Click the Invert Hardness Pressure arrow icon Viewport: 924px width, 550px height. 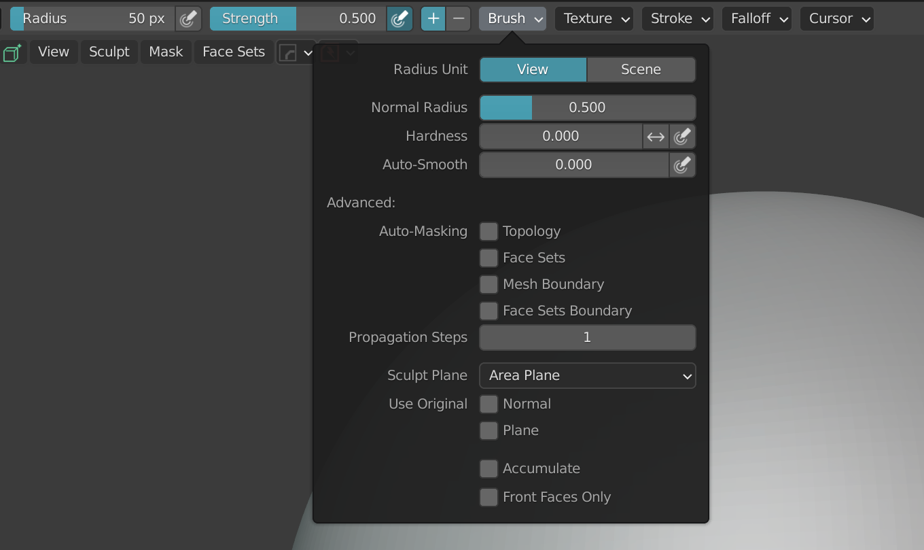click(656, 137)
